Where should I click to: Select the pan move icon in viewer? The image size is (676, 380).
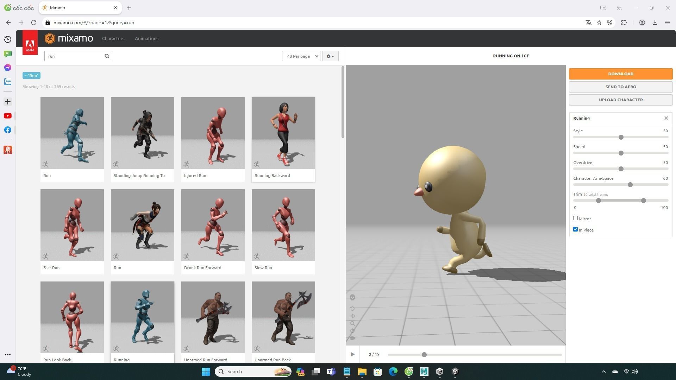(352, 316)
